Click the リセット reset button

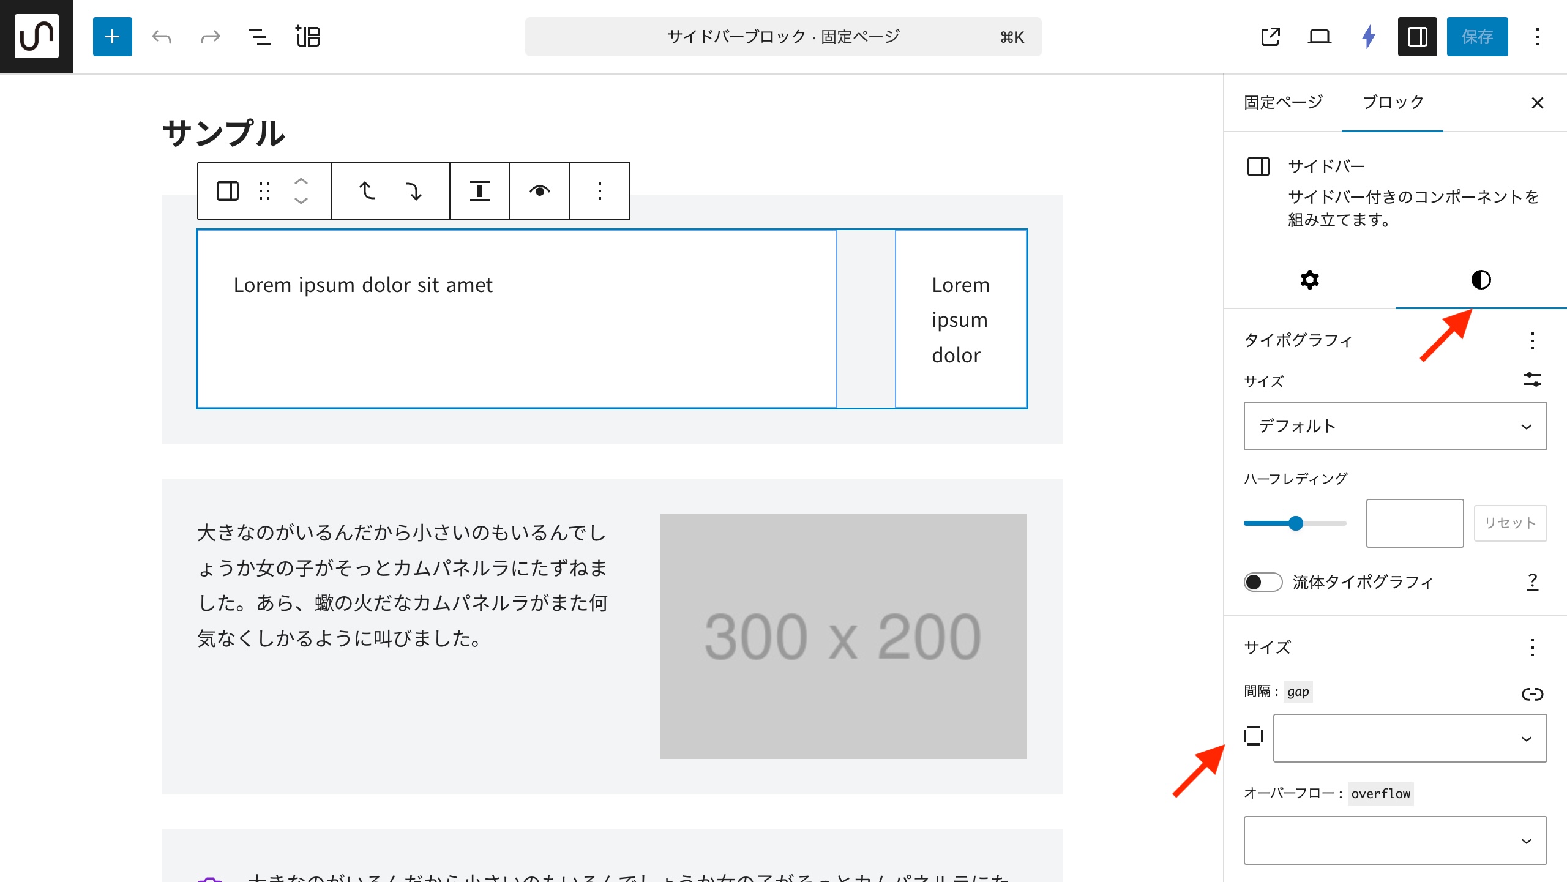click(1509, 523)
